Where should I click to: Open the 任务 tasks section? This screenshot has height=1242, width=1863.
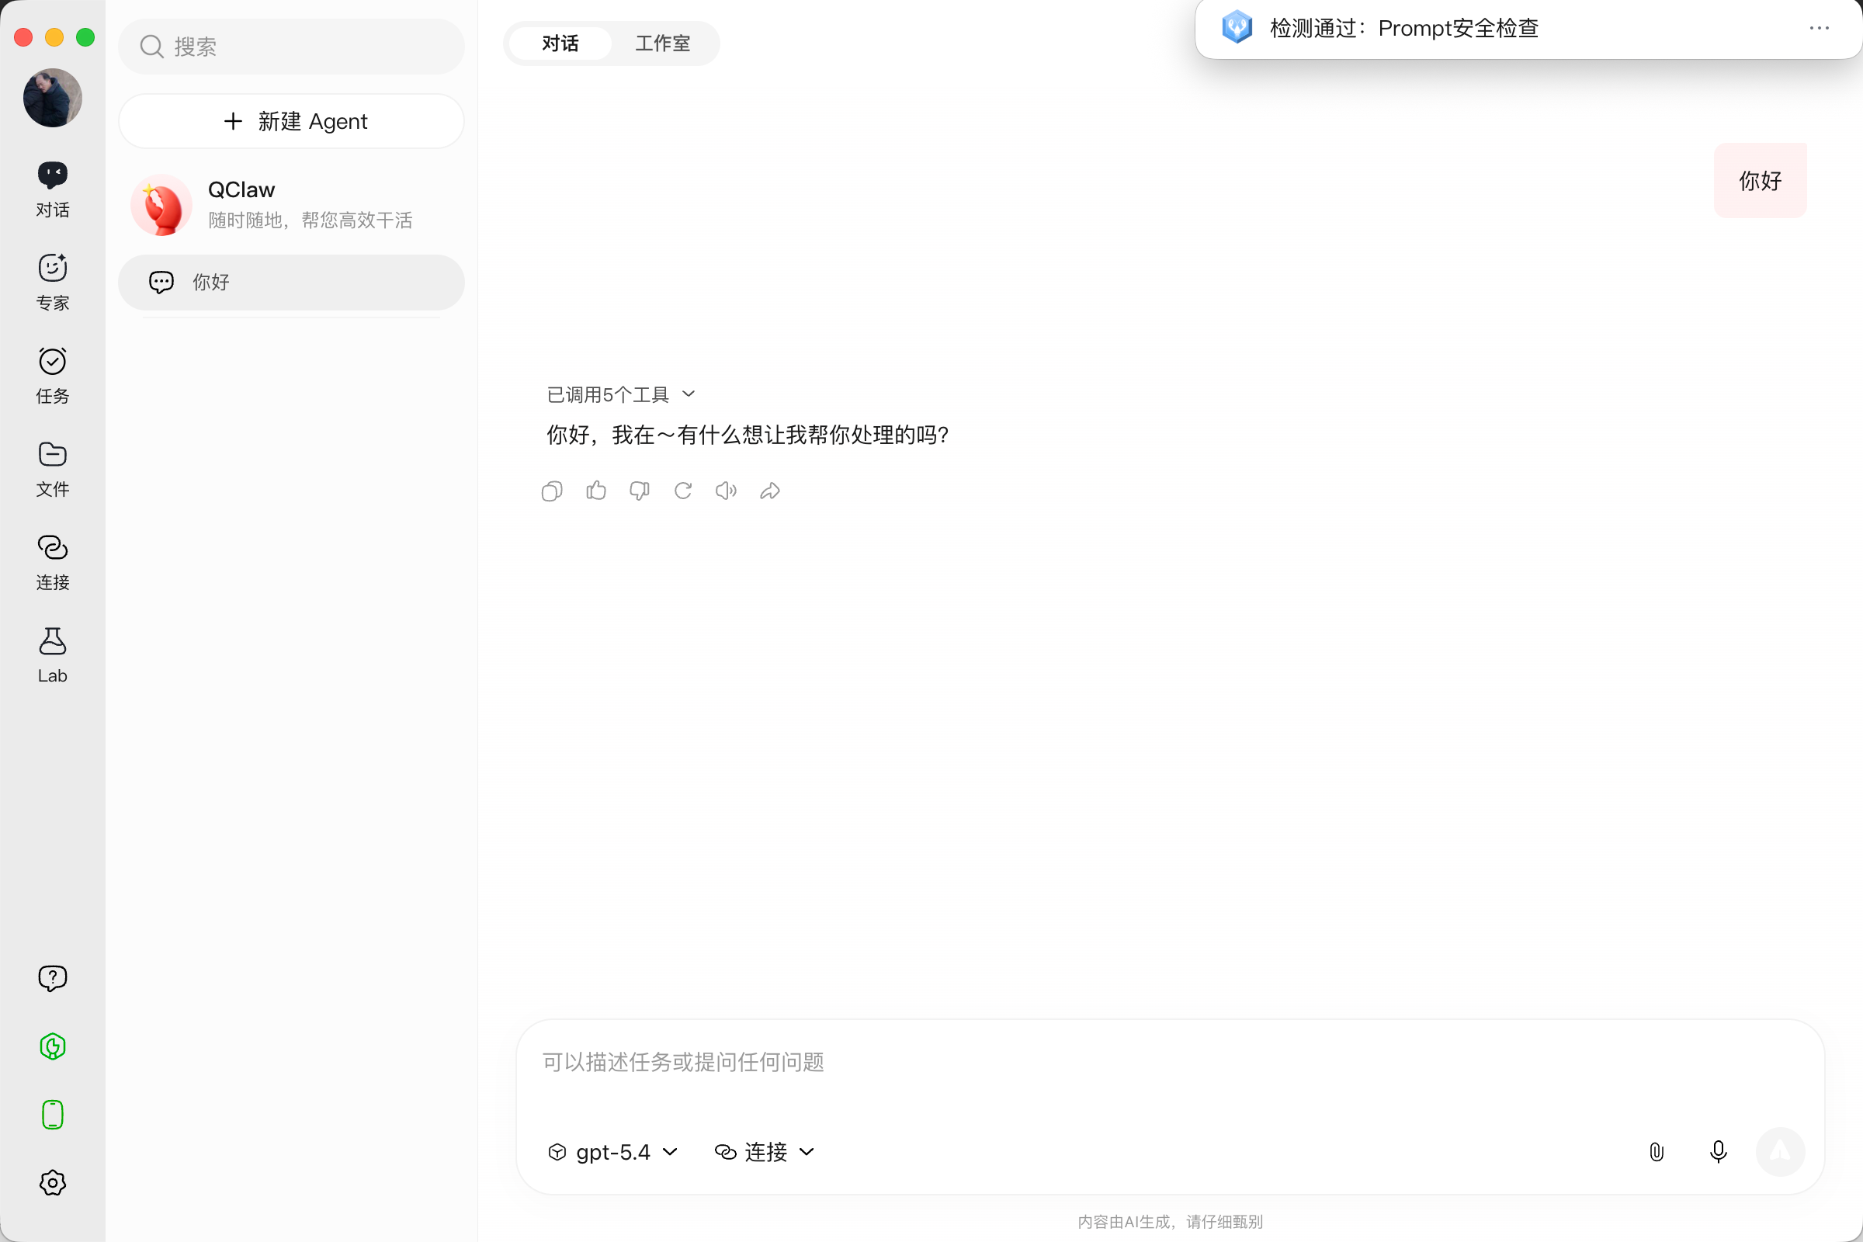click(52, 376)
